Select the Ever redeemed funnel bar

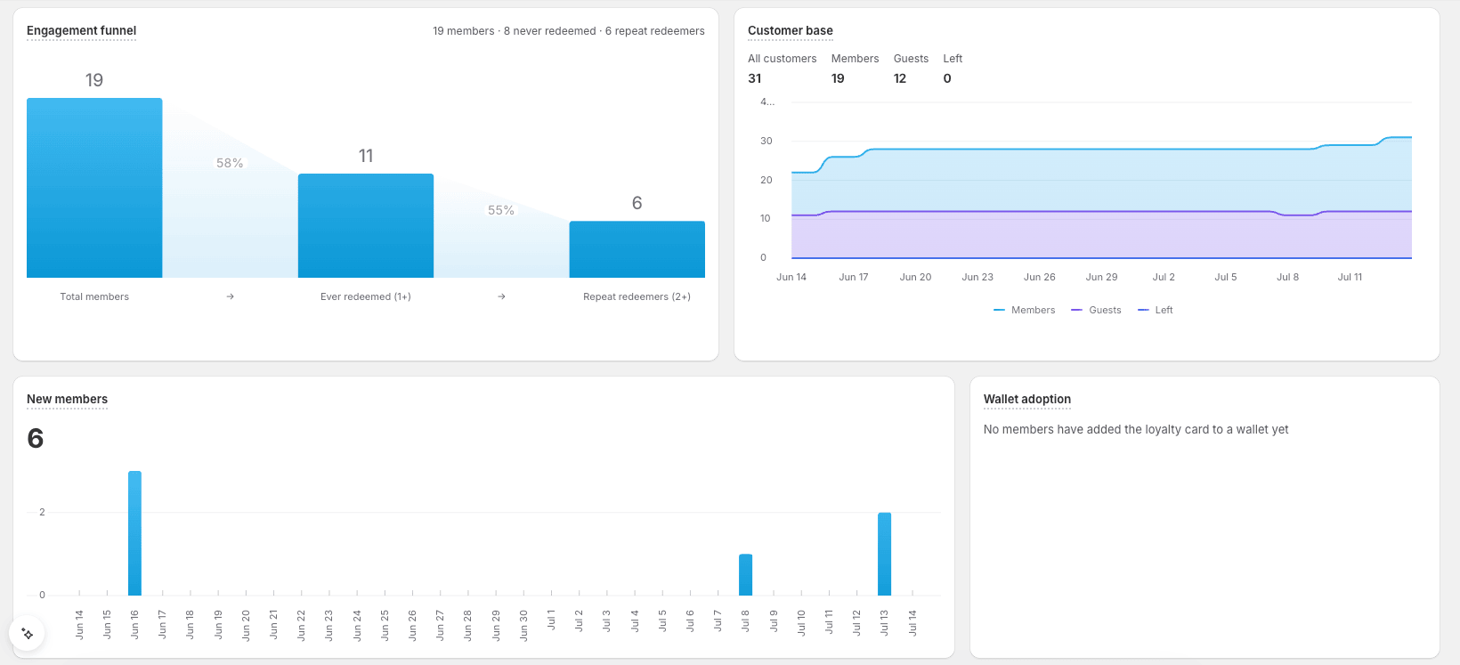[366, 225]
